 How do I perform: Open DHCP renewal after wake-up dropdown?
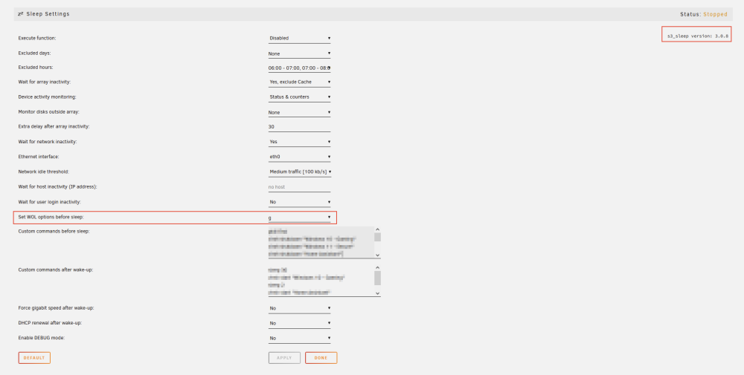(x=299, y=323)
